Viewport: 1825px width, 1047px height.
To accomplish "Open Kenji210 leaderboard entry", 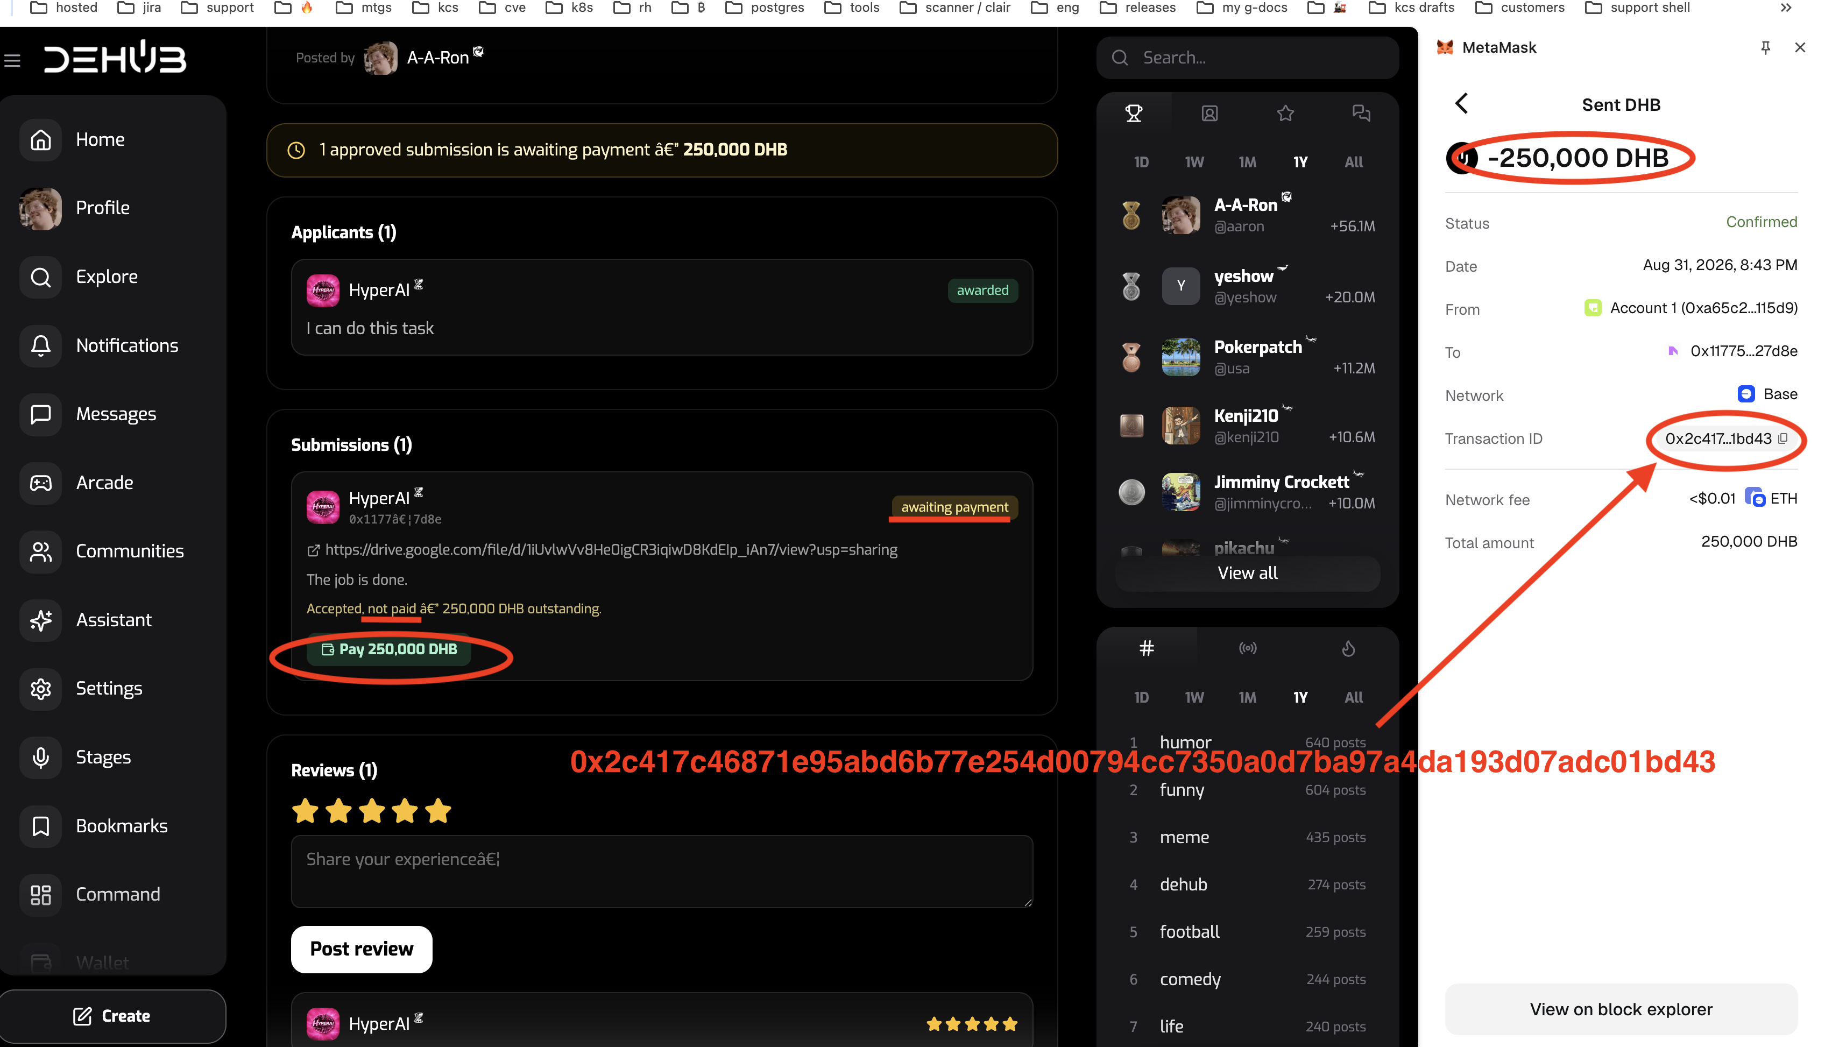I will (1248, 426).
